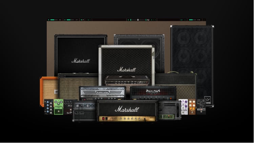This screenshot has height=143, width=254.
Task: Stomp the footswitch on the green pedal
Action: coord(59,112)
